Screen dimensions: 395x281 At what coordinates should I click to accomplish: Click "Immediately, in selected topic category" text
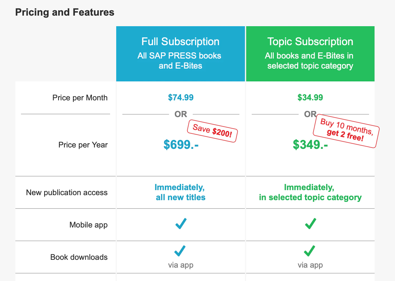(310, 192)
